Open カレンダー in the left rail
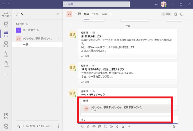Viewport: 193px width, 131px height. point(6,44)
